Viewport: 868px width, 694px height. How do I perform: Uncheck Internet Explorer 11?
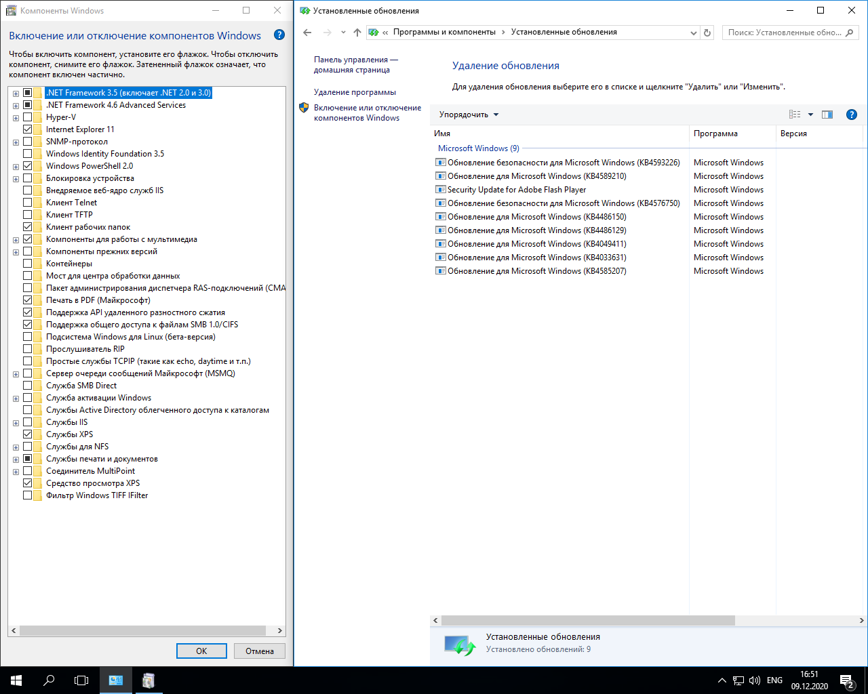[28, 129]
